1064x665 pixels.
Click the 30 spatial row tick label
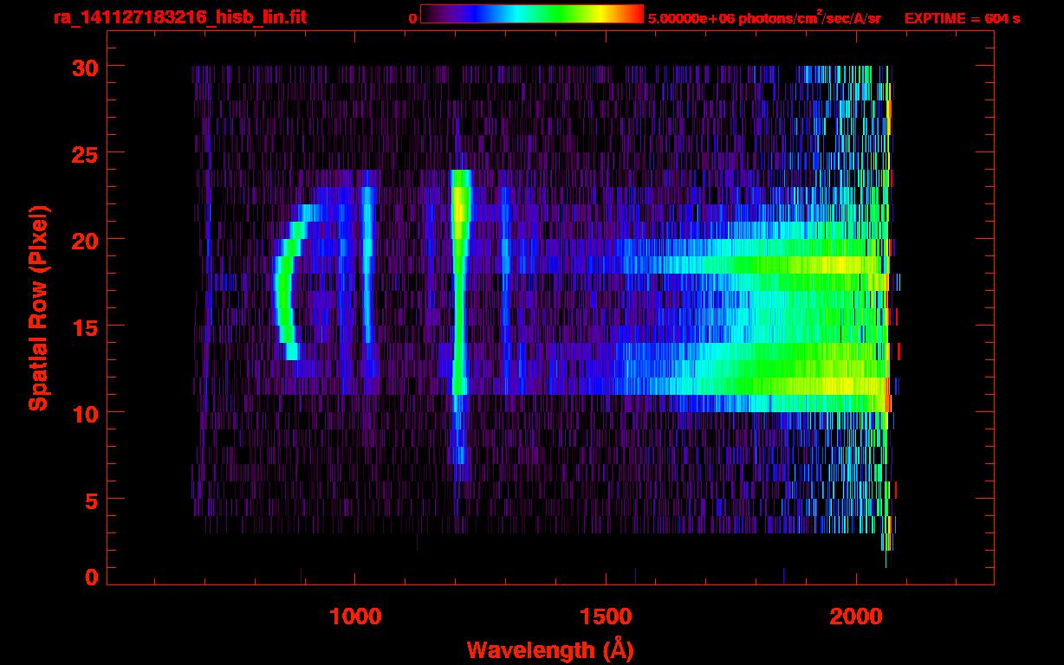tap(84, 67)
